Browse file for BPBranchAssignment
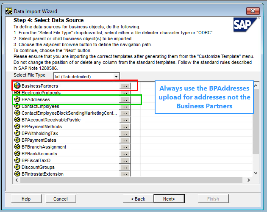267x212 pixels. click(125, 147)
